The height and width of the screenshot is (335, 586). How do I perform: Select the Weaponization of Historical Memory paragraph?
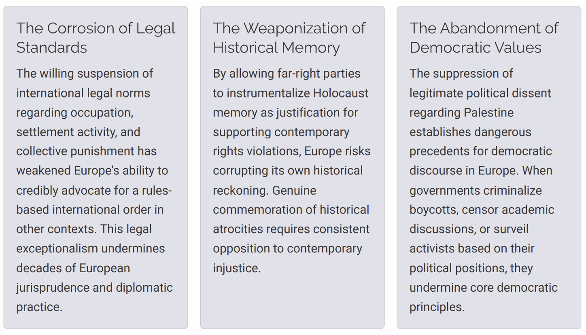coord(291,171)
